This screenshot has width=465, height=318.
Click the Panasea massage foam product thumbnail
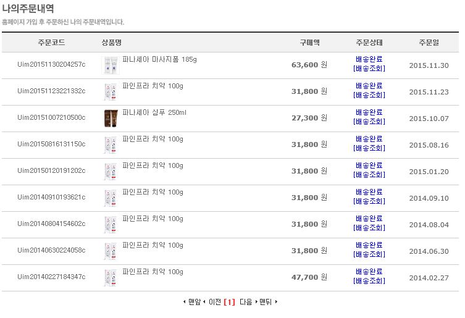pos(111,65)
